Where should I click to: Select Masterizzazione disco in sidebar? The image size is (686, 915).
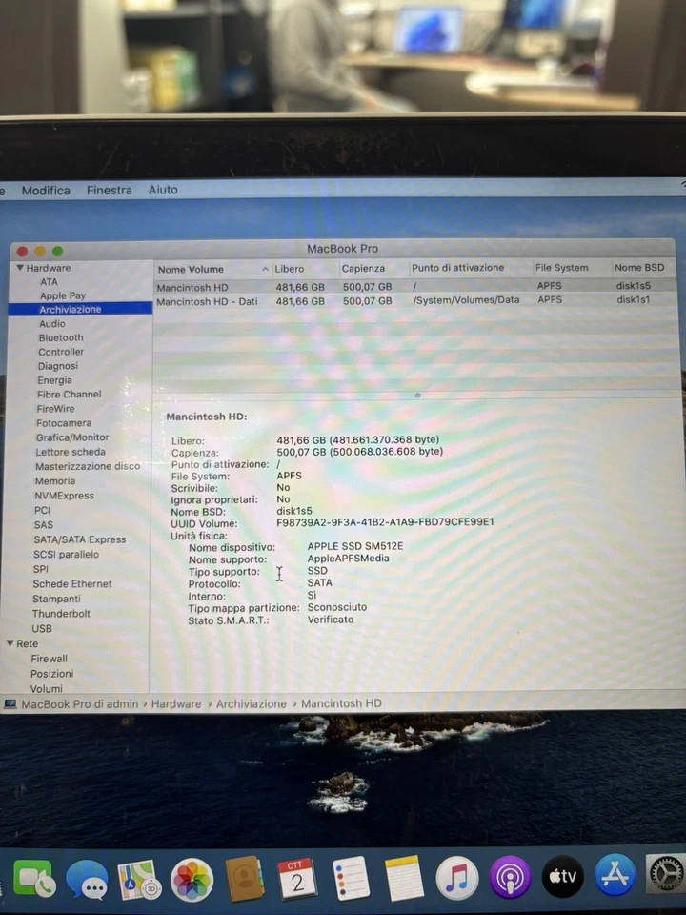click(88, 466)
